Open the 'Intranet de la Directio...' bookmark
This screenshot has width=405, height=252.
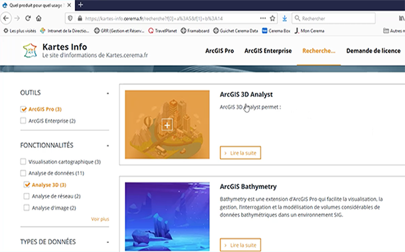[64, 31]
